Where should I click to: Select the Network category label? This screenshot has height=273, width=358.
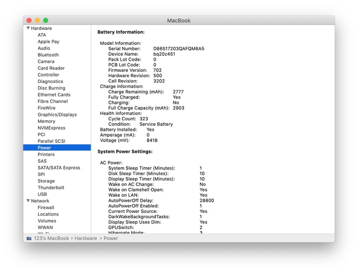[40, 200]
